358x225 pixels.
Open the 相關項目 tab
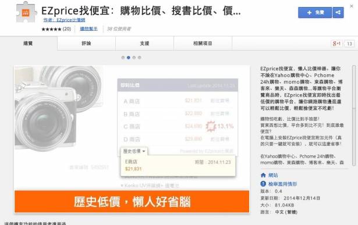click(x=203, y=43)
